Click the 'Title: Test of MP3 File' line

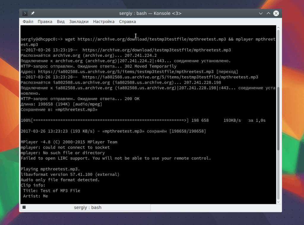(x=52, y=191)
